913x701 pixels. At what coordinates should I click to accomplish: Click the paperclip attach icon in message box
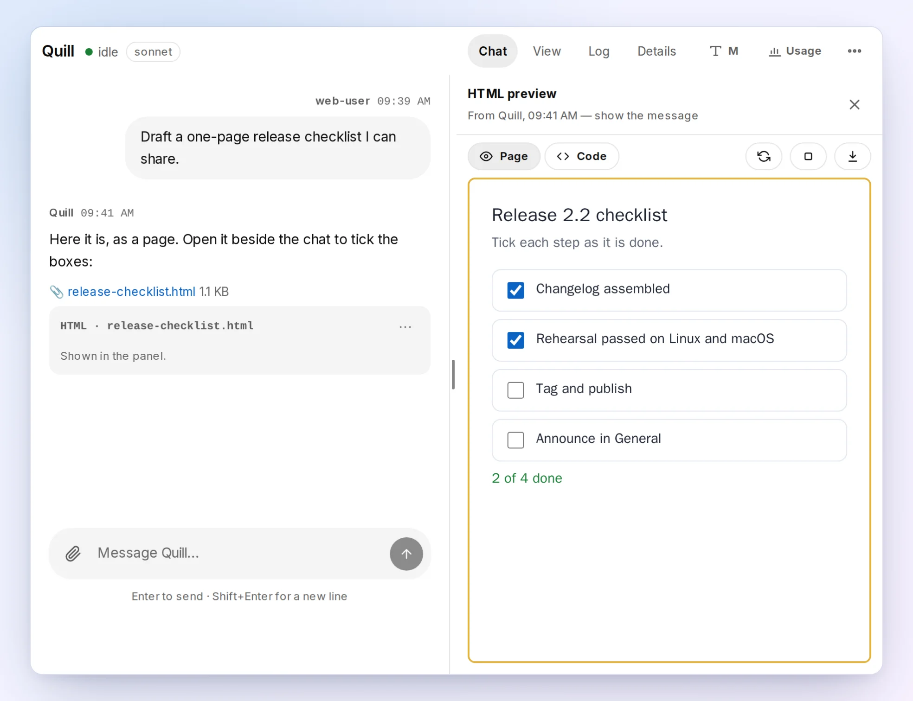point(73,554)
